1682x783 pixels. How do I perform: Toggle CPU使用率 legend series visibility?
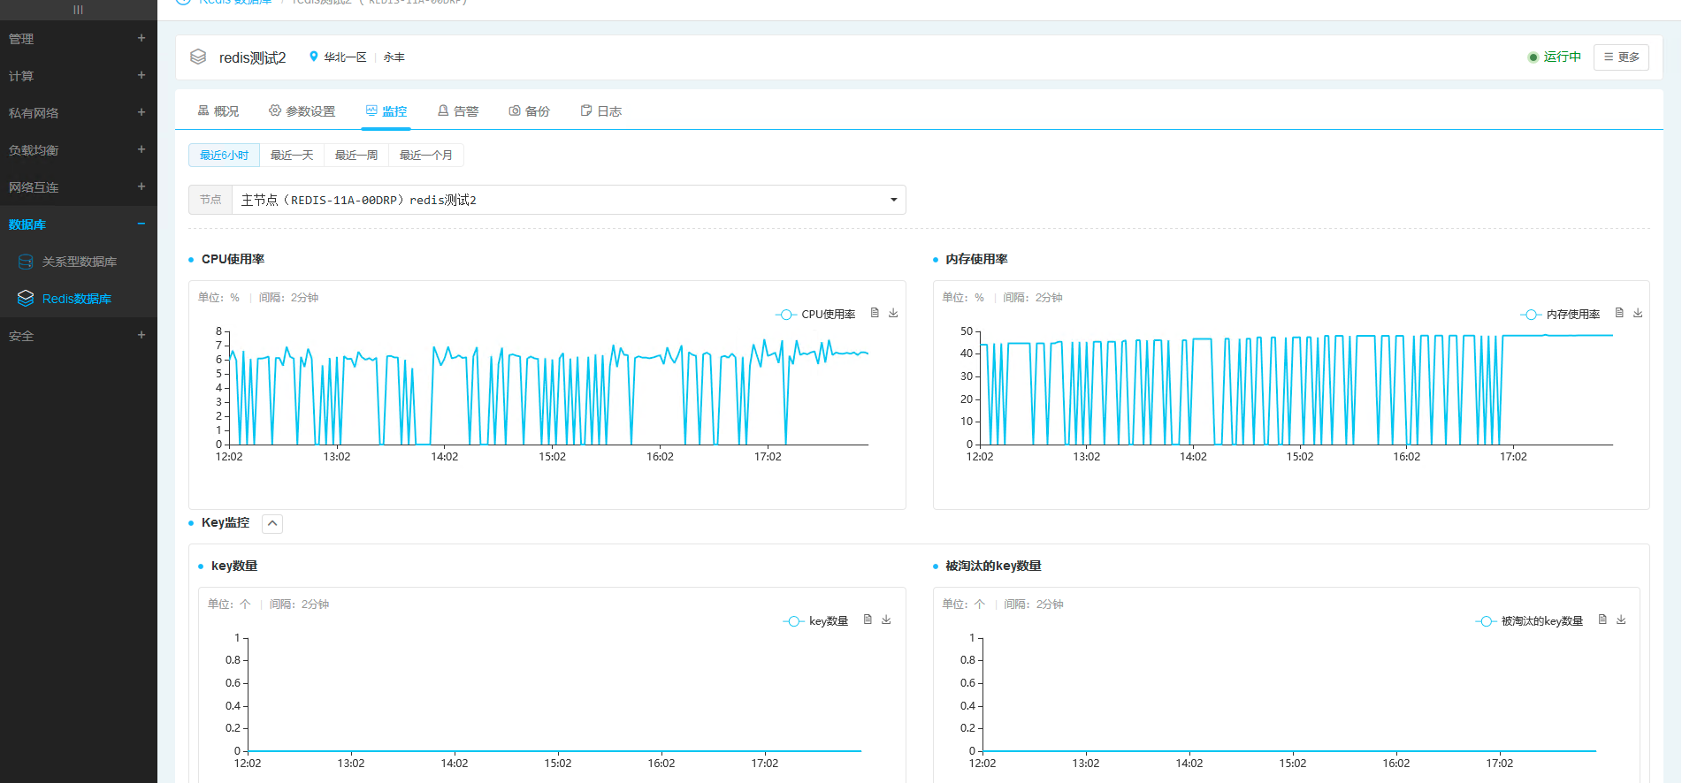(x=815, y=315)
